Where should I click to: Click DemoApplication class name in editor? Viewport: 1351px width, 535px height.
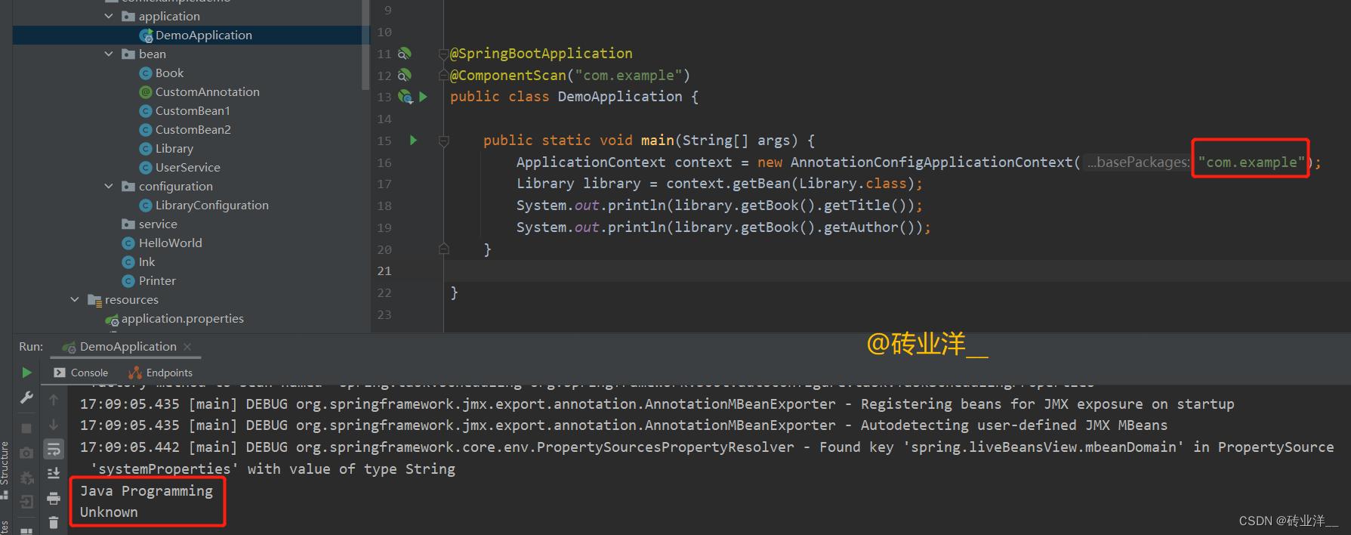pyautogui.click(x=620, y=97)
